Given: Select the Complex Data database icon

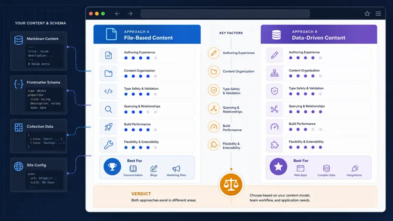Looking at the screenshot, I should pos(326,168).
